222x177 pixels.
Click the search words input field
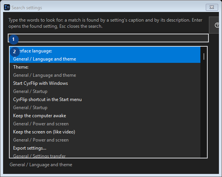click(x=108, y=38)
